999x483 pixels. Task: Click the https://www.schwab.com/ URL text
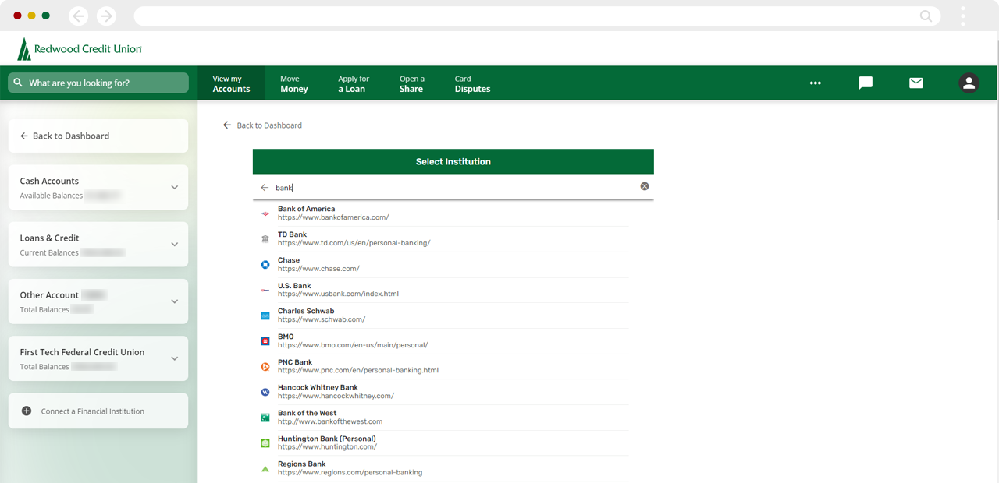[322, 319]
